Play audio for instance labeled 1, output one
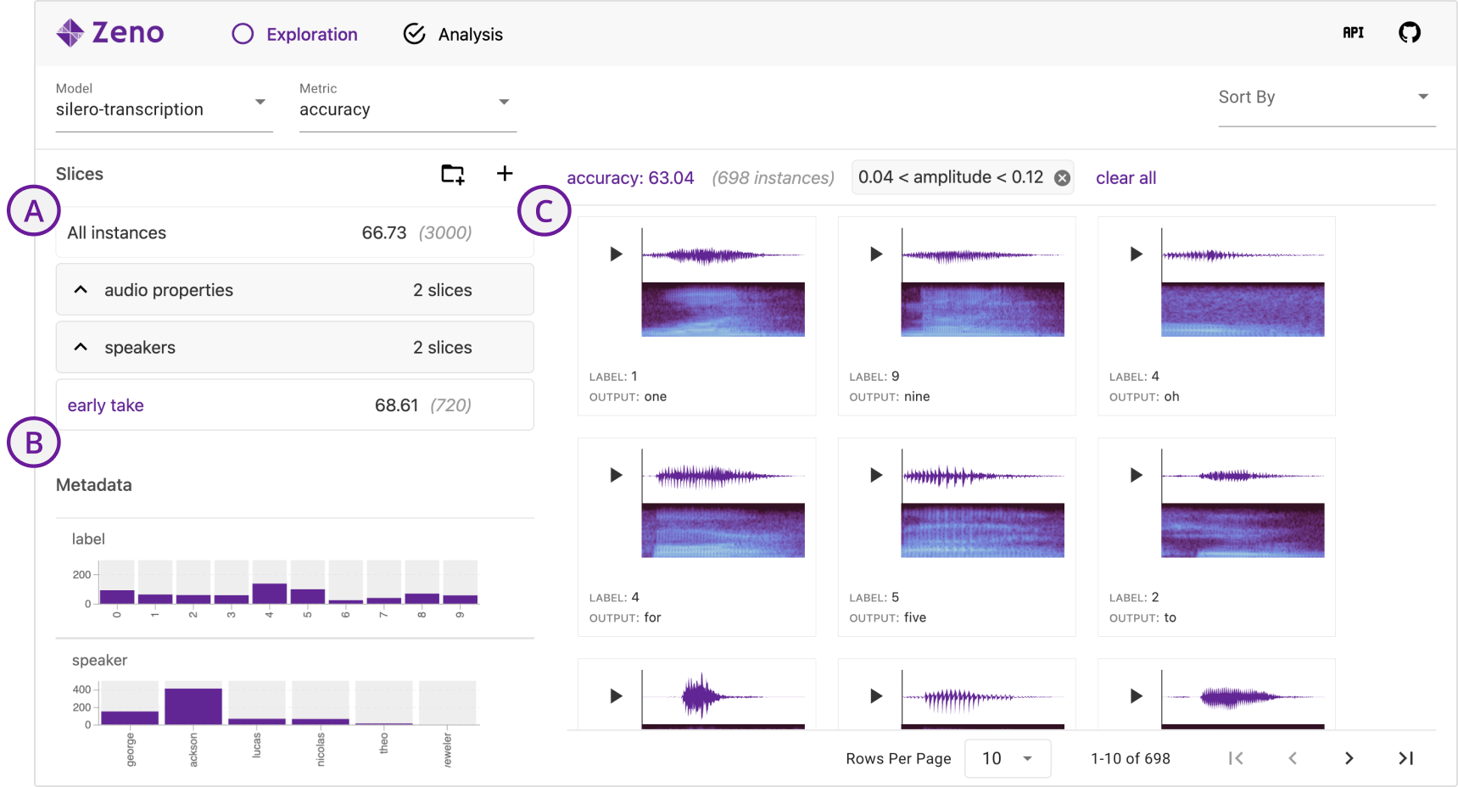 point(616,254)
